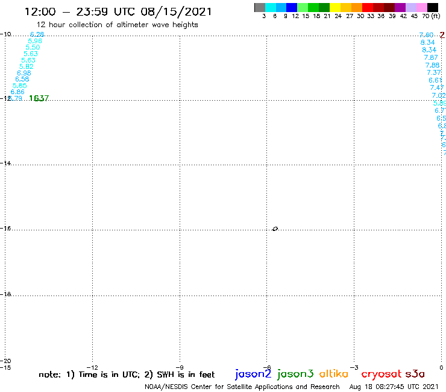The image size is (446, 392).
Task: Click the -18 latitude axis label
Action: click(x=5, y=294)
